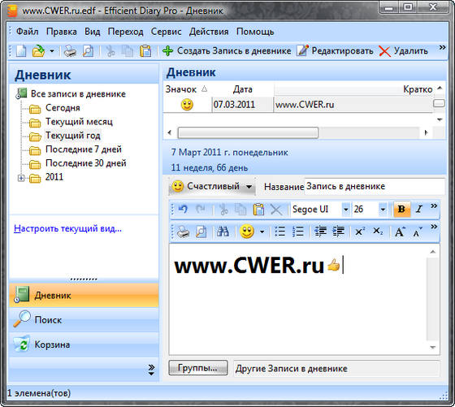Screen dimensions: 455x407
Task: Toggle Italic formatting button
Action: click(418, 209)
